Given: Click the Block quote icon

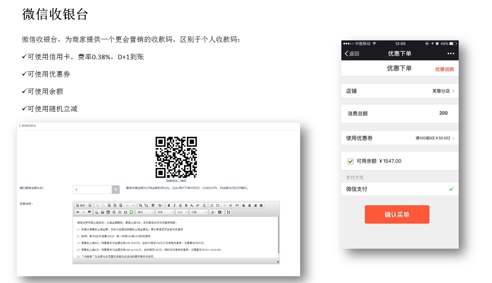Looking at the screenshot, I should coord(237,205).
